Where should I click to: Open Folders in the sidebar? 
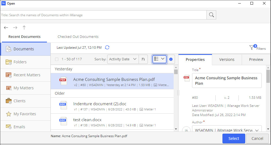coord(25,62)
